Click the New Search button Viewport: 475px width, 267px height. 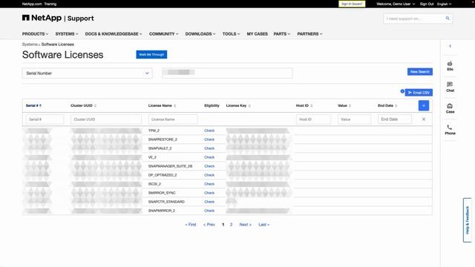point(420,72)
